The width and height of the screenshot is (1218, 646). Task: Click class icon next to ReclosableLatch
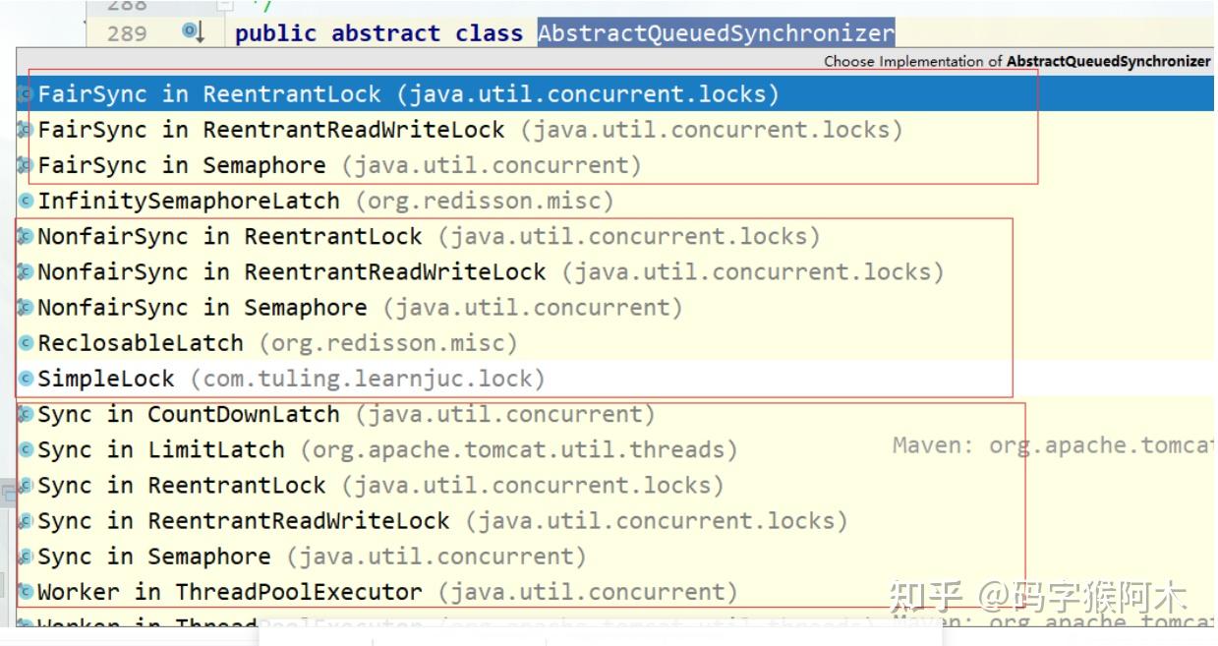(x=27, y=343)
